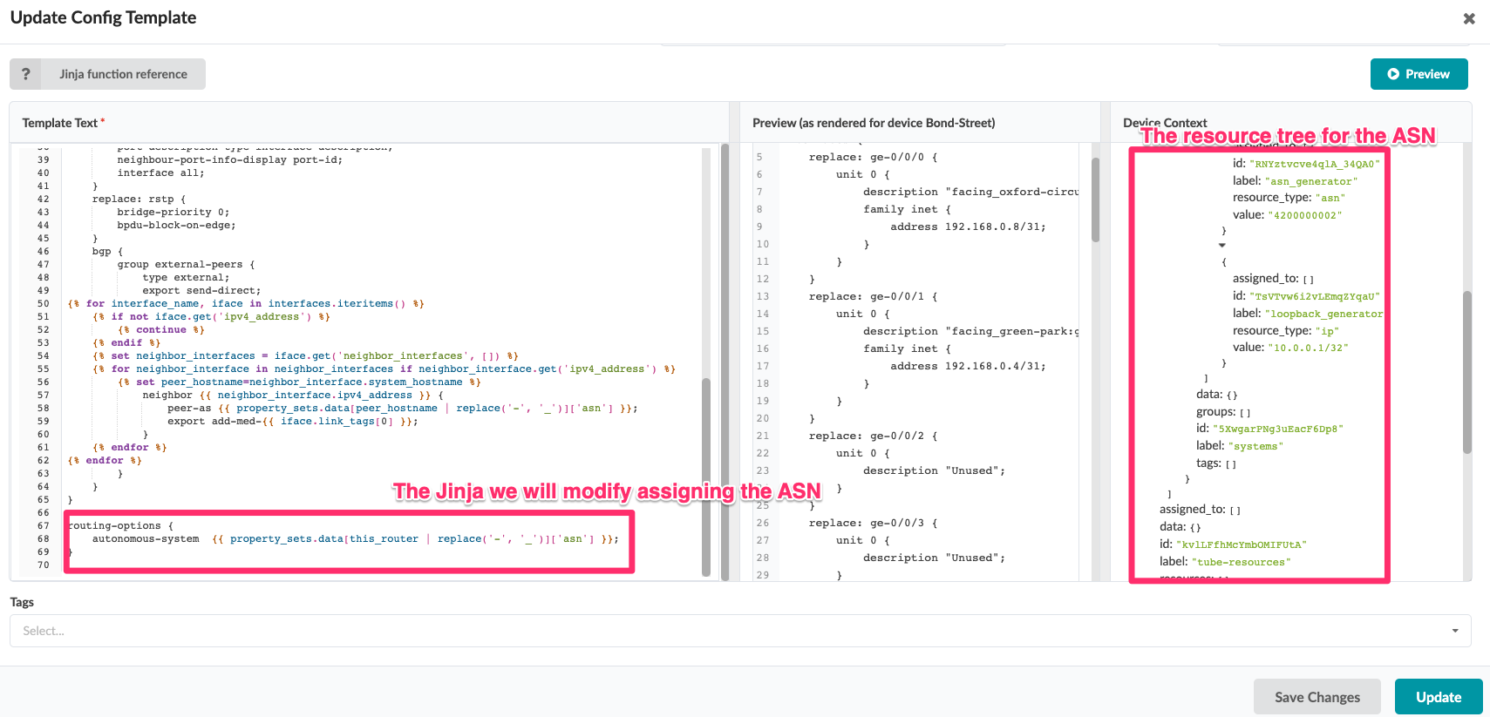The image size is (1490, 717).
Task: Click line 68 autonomous-system in template editor
Action: click(x=146, y=539)
